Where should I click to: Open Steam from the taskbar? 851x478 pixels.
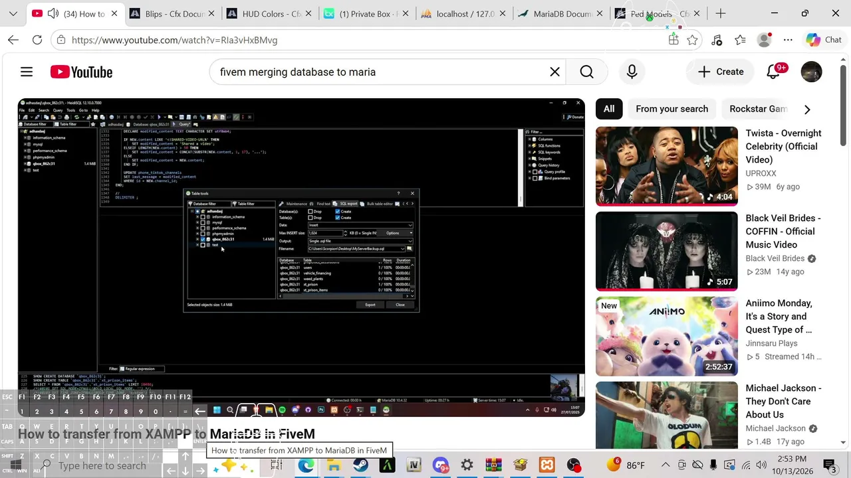click(360, 465)
